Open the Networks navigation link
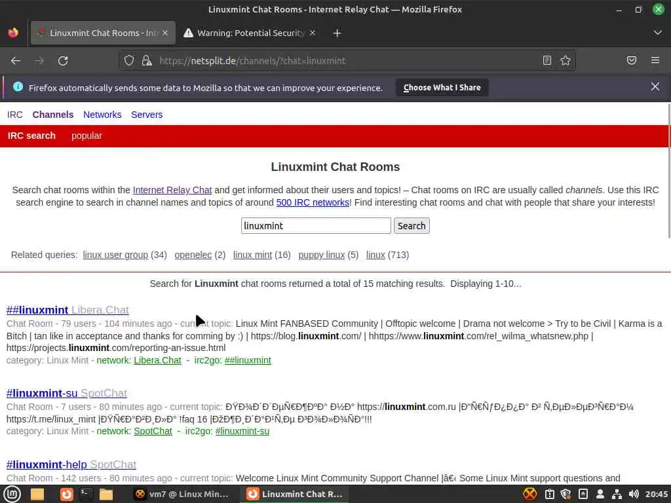The width and height of the screenshot is (671, 503). (102, 115)
